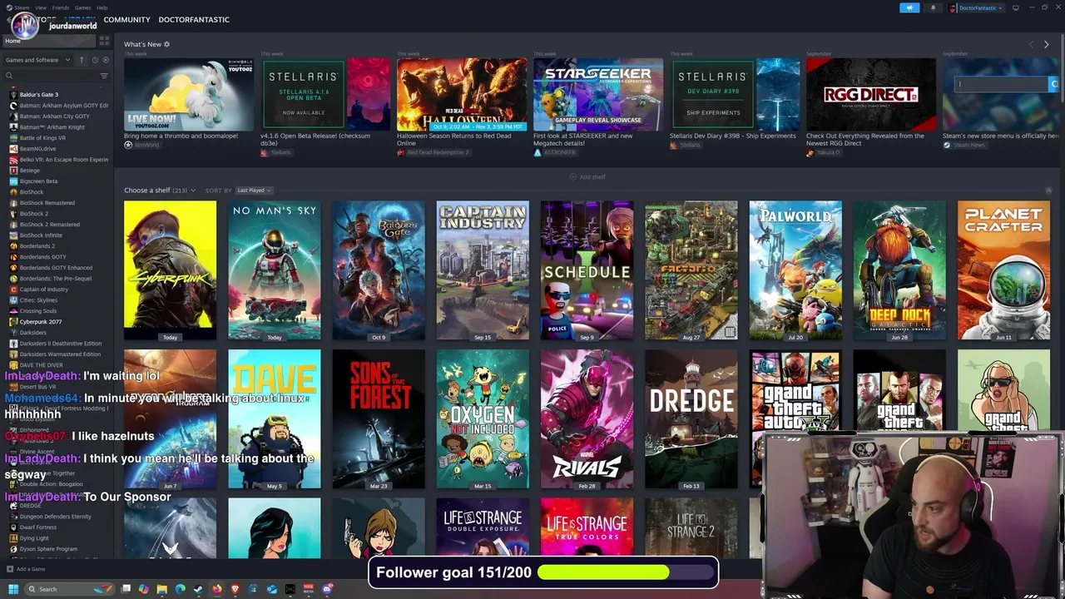Screen dimensions: 1065x599
Task: Open Firefox from the taskbar
Action: coord(216,589)
